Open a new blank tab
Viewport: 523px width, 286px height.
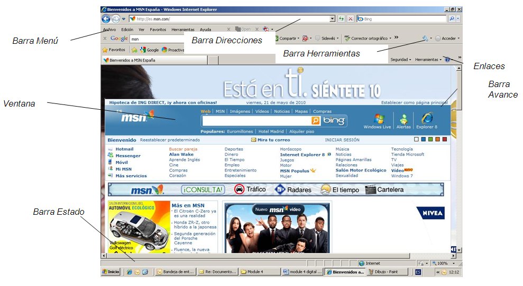coord(214,60)
